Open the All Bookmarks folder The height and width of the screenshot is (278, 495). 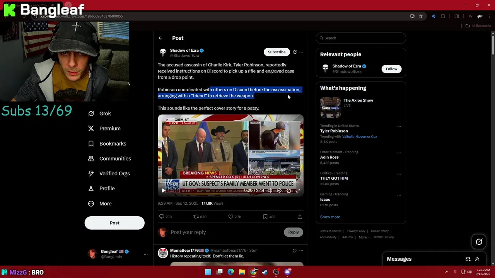(478, 26)
